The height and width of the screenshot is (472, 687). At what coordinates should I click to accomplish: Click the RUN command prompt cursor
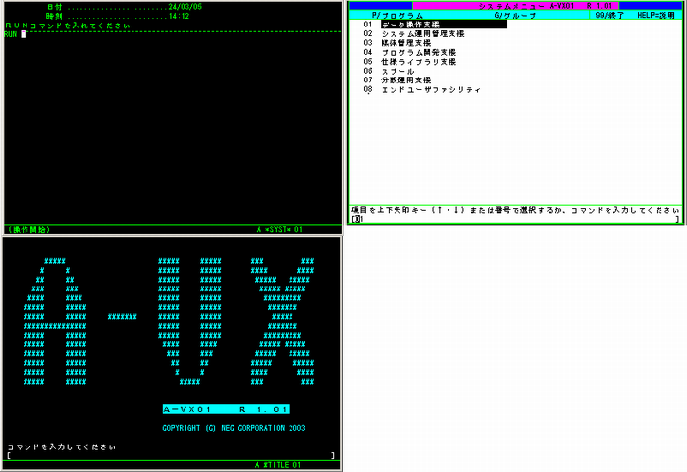point(24,34)
